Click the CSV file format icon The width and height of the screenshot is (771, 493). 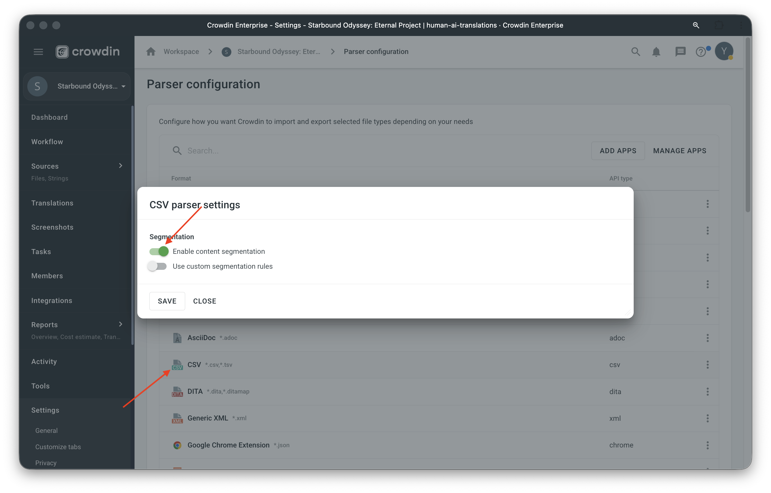[177, 365]
